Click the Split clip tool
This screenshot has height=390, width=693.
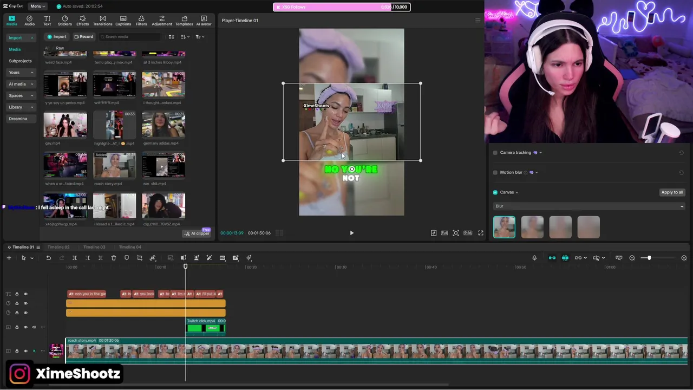pyautogui.click(x=75, y=258)
